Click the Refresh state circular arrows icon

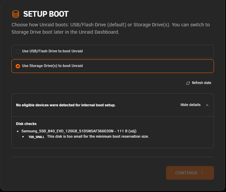click(x=188, y=83)
